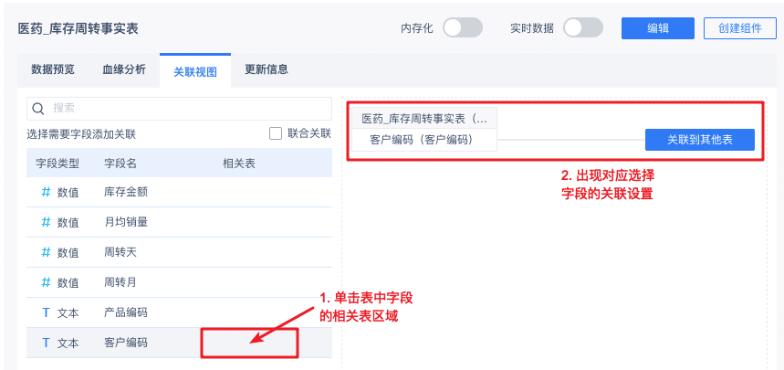Click the search magnifier icon
Screen dimensions: 784x370
(38, 109)
